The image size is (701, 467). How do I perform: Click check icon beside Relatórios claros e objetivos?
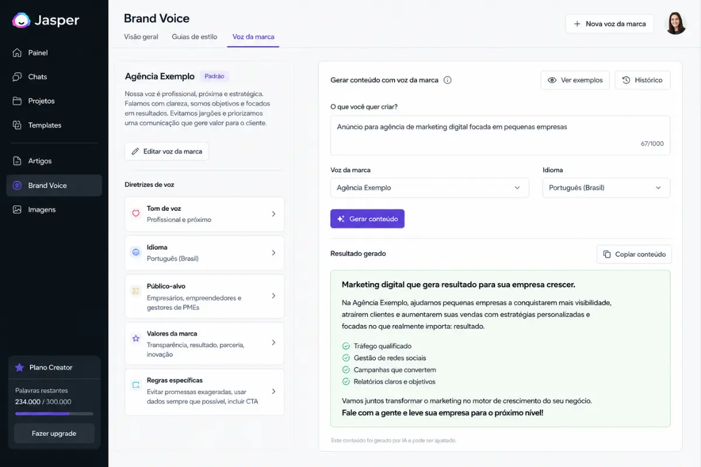pyautogui.click(x=346, y=382)
